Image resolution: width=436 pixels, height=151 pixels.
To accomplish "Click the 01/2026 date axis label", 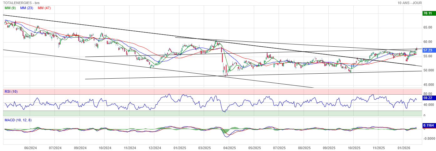I will point(404,148).
